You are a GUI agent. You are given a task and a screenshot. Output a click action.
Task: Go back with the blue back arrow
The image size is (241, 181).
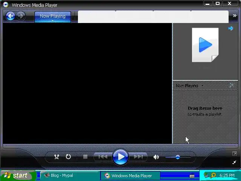[10, 16]
